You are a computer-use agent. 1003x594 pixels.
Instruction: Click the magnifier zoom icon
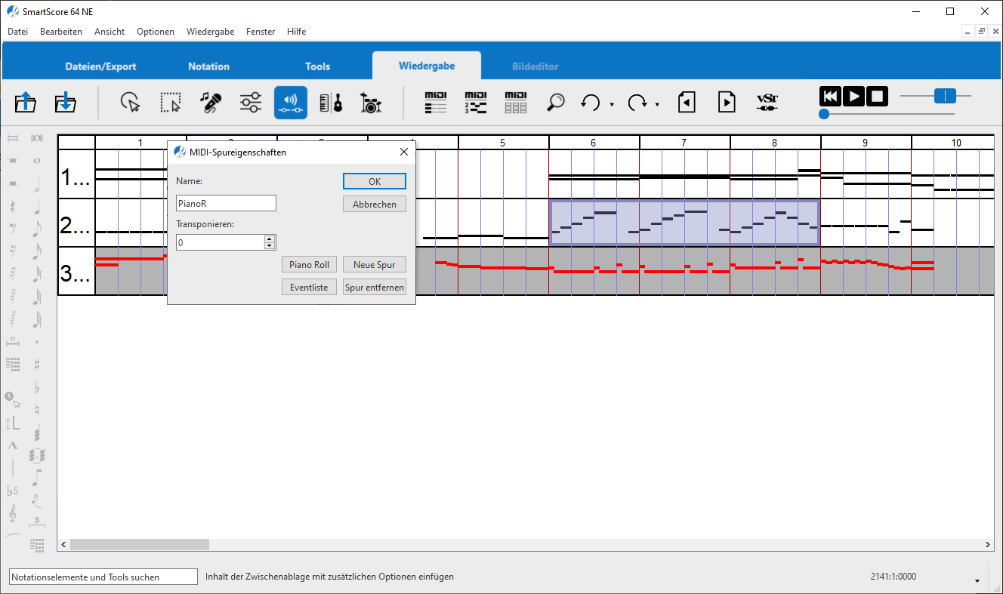pos(556,102)
